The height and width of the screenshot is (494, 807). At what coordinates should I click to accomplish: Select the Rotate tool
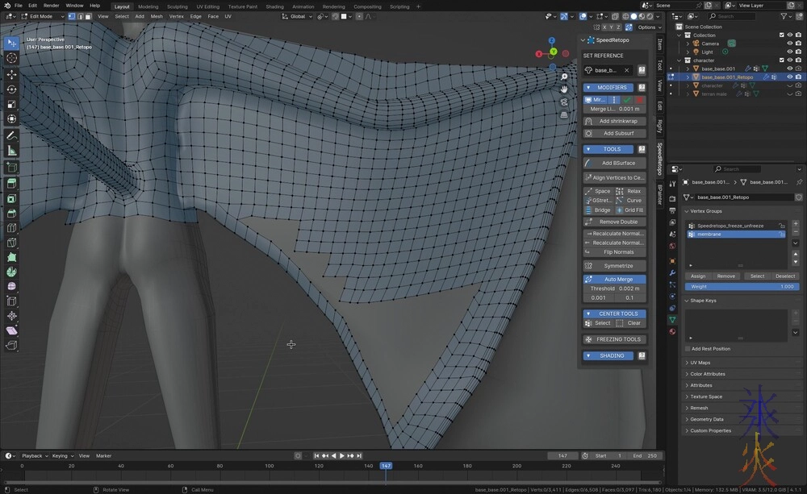click(12, 89)
